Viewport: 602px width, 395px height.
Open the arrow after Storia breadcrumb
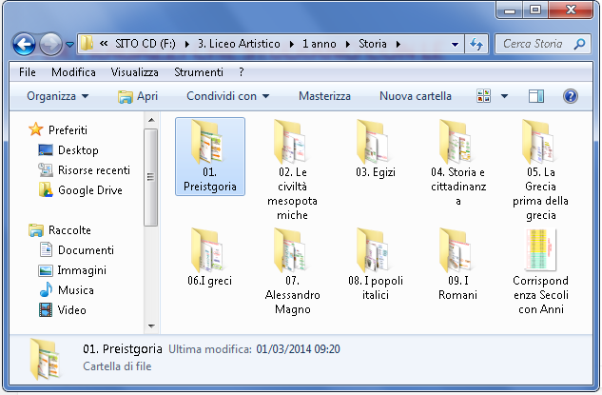coord(398,44)
